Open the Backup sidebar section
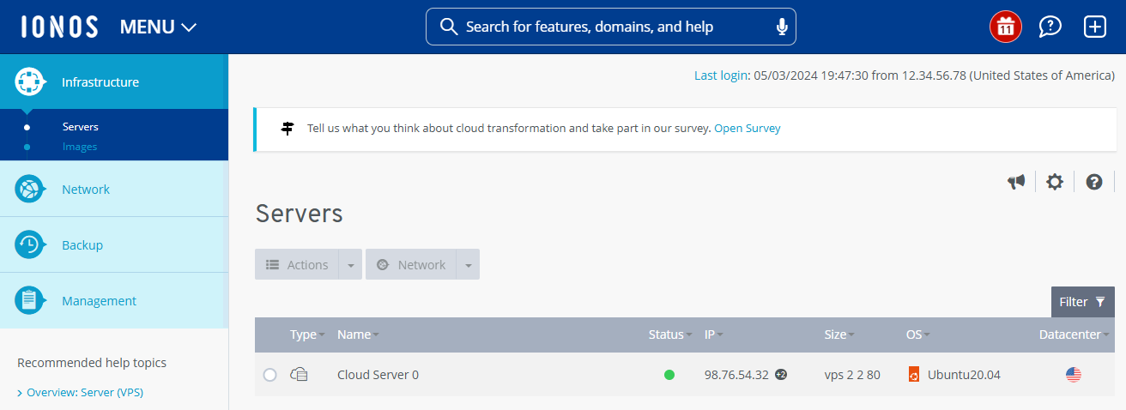 coord(82,245)
